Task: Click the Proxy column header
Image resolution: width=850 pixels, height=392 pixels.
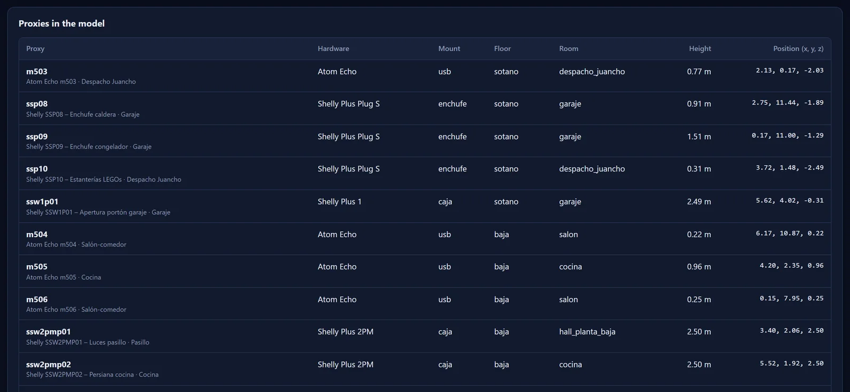Action: pyautogui.click(x=35, y=48)
